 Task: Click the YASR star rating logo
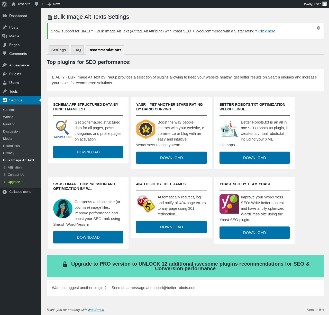tap(146, 129)
